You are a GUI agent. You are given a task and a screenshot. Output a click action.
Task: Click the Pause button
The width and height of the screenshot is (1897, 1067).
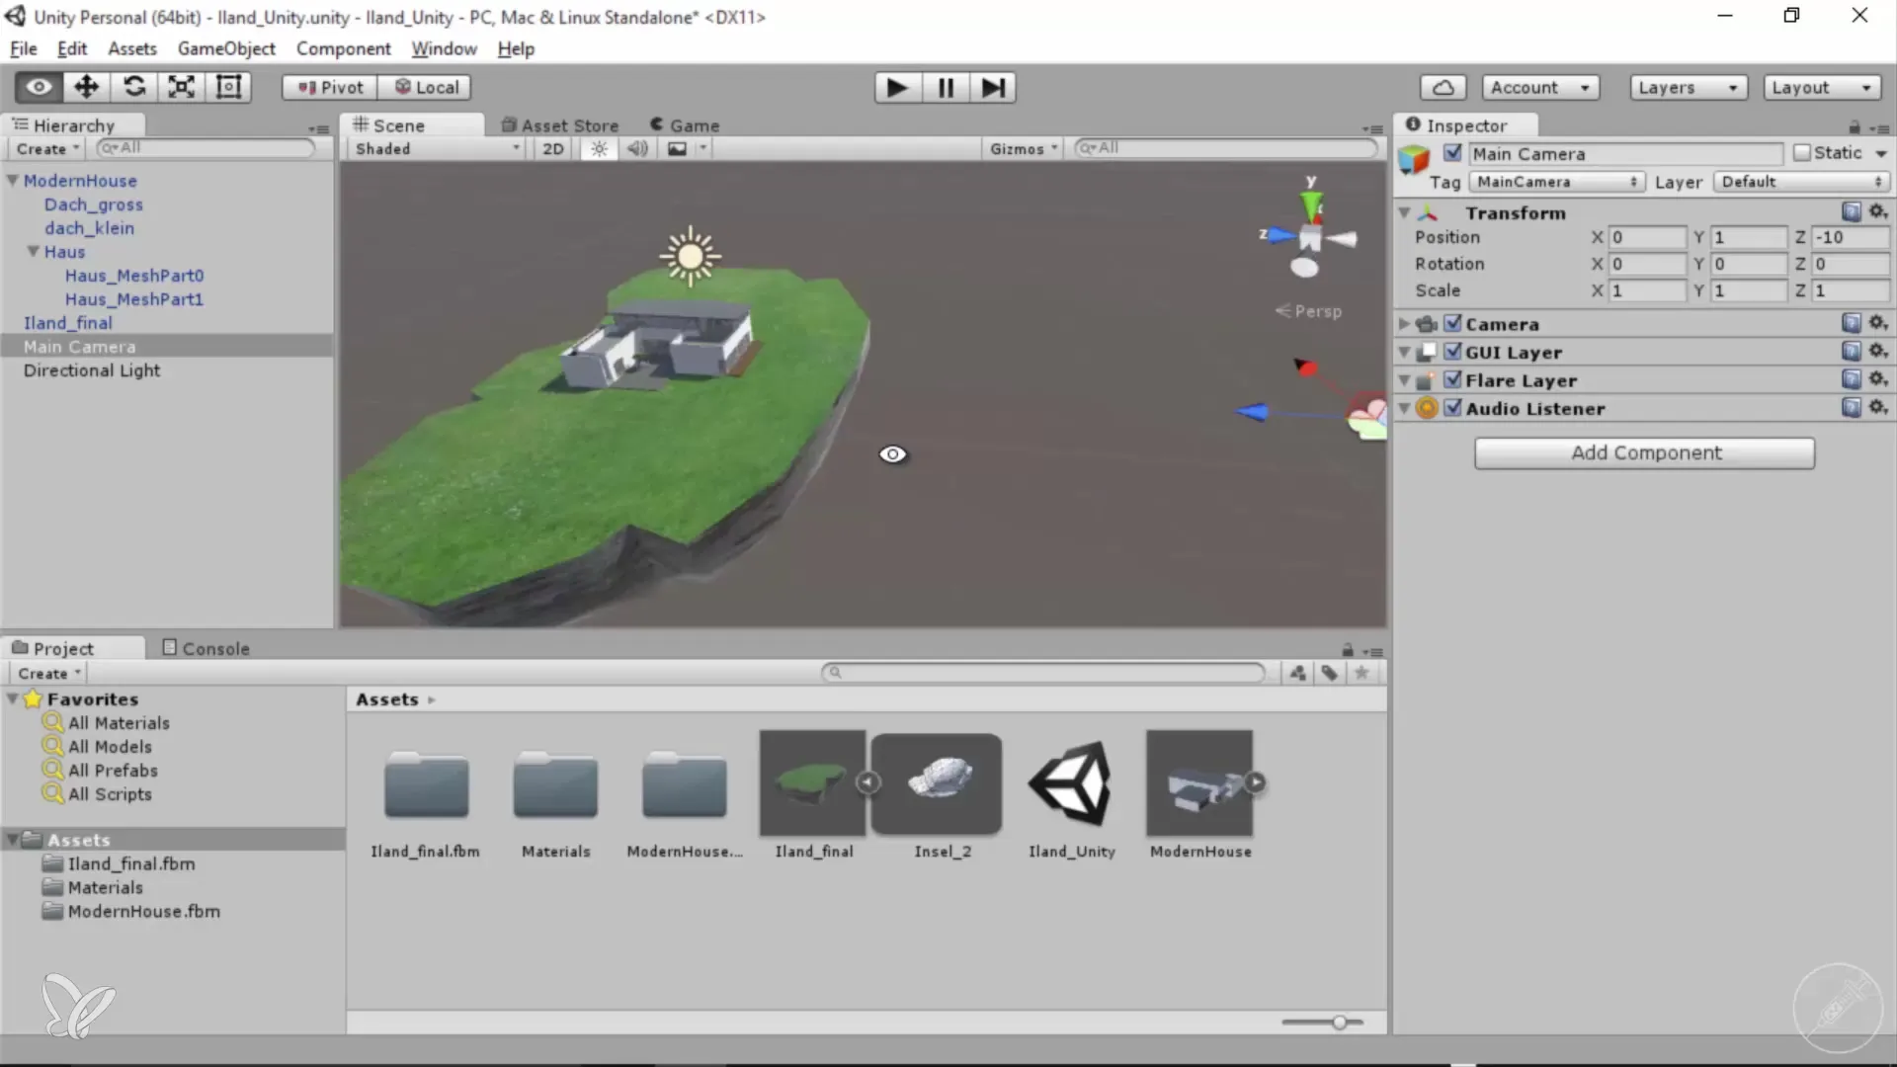[x=946, y=88]
